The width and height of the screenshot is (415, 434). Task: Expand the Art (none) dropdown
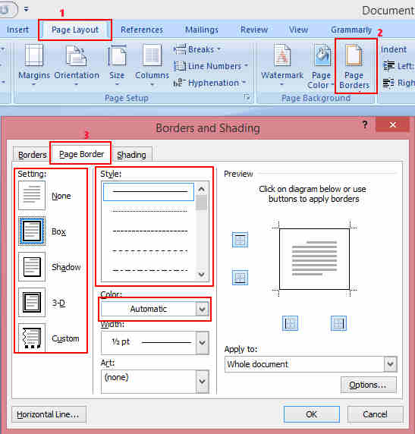tap(202, 382)
